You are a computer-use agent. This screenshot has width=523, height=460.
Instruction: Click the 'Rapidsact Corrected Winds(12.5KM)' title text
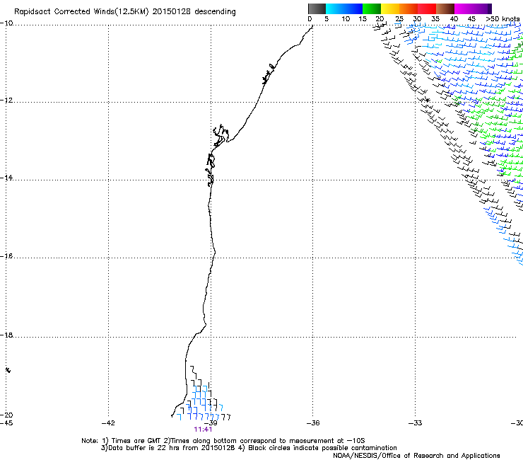[81, 12]
